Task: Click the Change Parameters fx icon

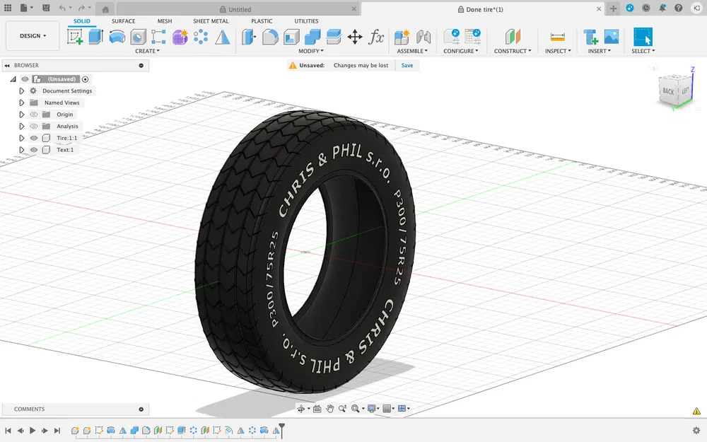Action: 375,37
